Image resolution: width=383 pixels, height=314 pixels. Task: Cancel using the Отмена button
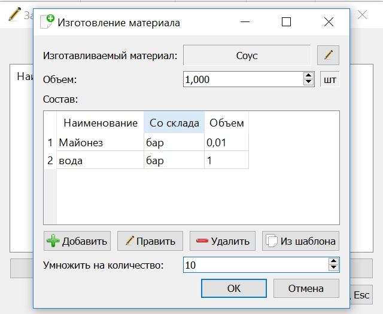(306, 288)
